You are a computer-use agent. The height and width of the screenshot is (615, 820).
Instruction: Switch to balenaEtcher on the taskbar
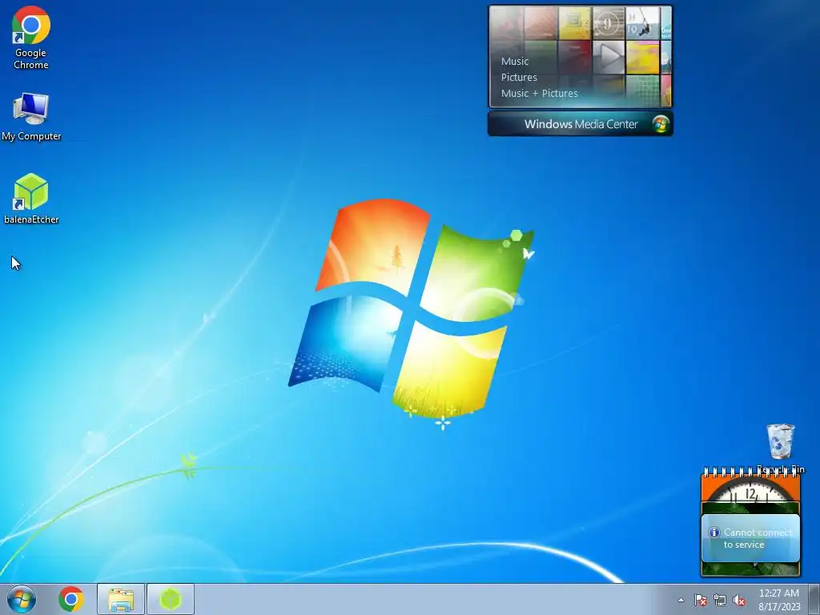tap(171, 599)
